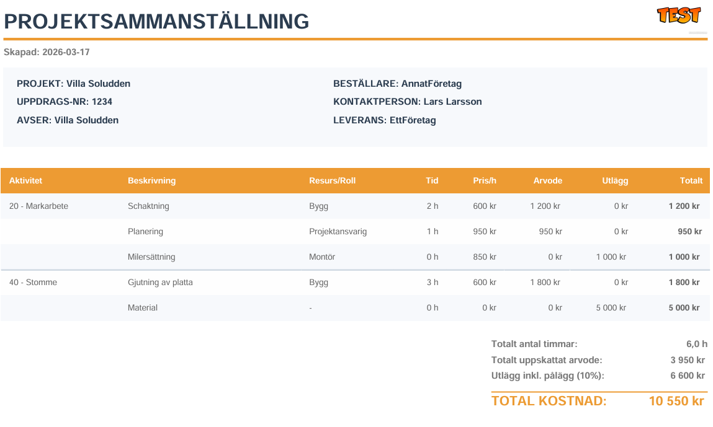
Task: Click the TOTAL KOSTNAD amount 10 550 kr
Action: (x=676, y=401)
